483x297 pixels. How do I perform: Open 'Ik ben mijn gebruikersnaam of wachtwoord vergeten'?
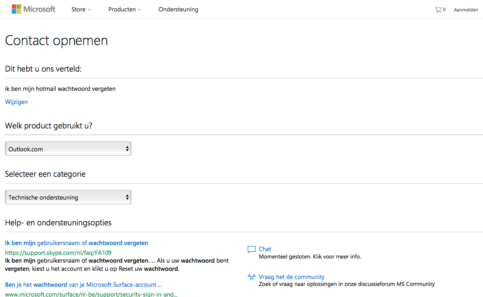(x=77, y=243)
